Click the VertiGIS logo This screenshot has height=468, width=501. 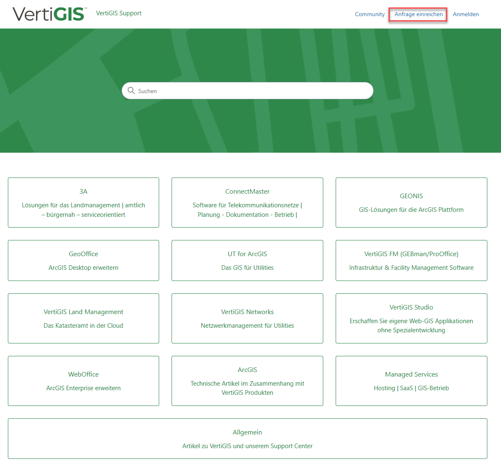point(50,14)
